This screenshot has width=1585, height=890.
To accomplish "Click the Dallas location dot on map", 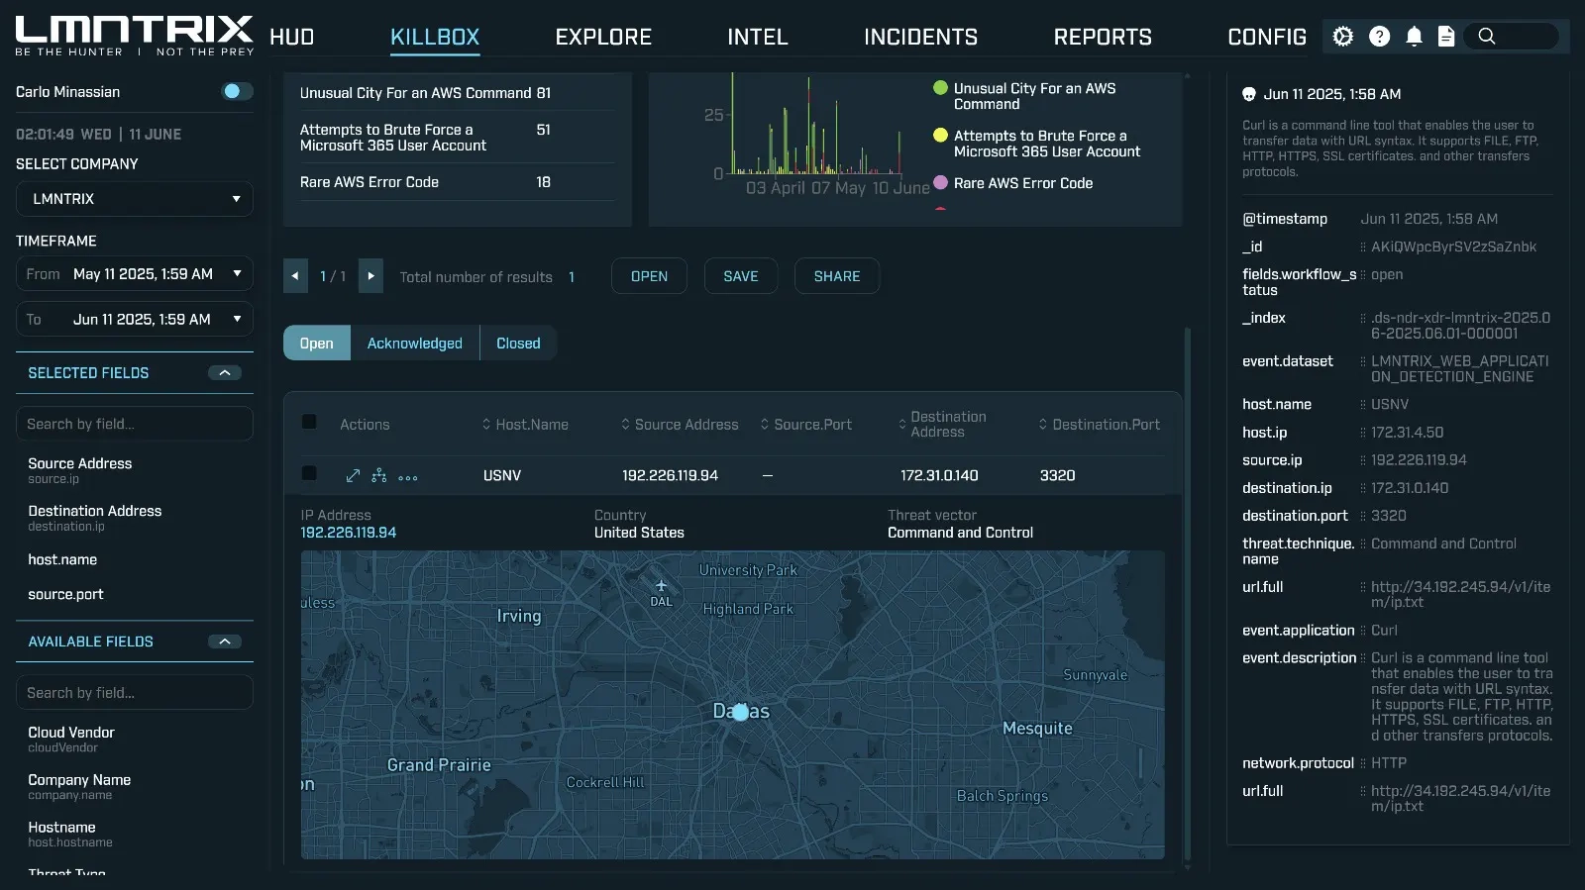I will pyautogui.click(x=740, y=712).
